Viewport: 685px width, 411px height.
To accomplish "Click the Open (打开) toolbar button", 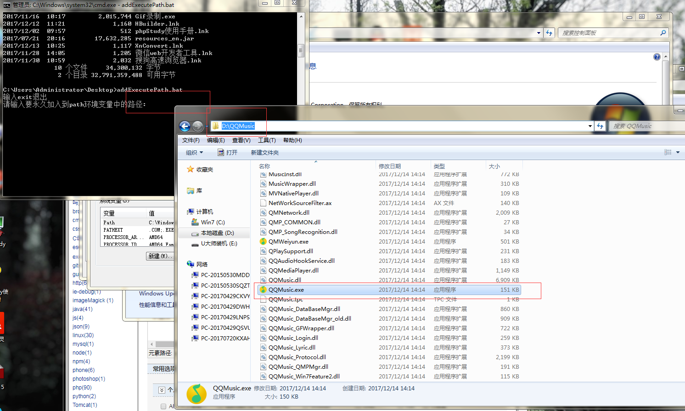I will (228, 152).
